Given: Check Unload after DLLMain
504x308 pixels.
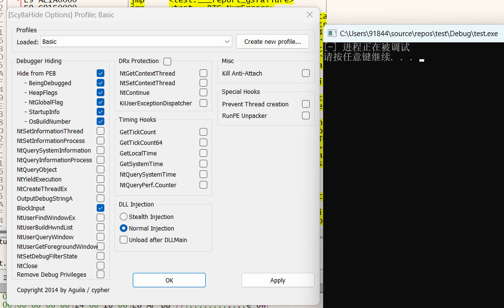Looking at the screenshot, I should 124,240.
